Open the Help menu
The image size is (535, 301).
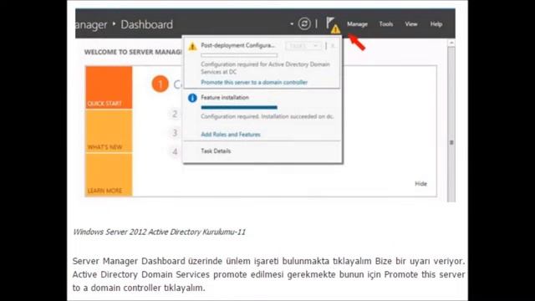(436, 24)
